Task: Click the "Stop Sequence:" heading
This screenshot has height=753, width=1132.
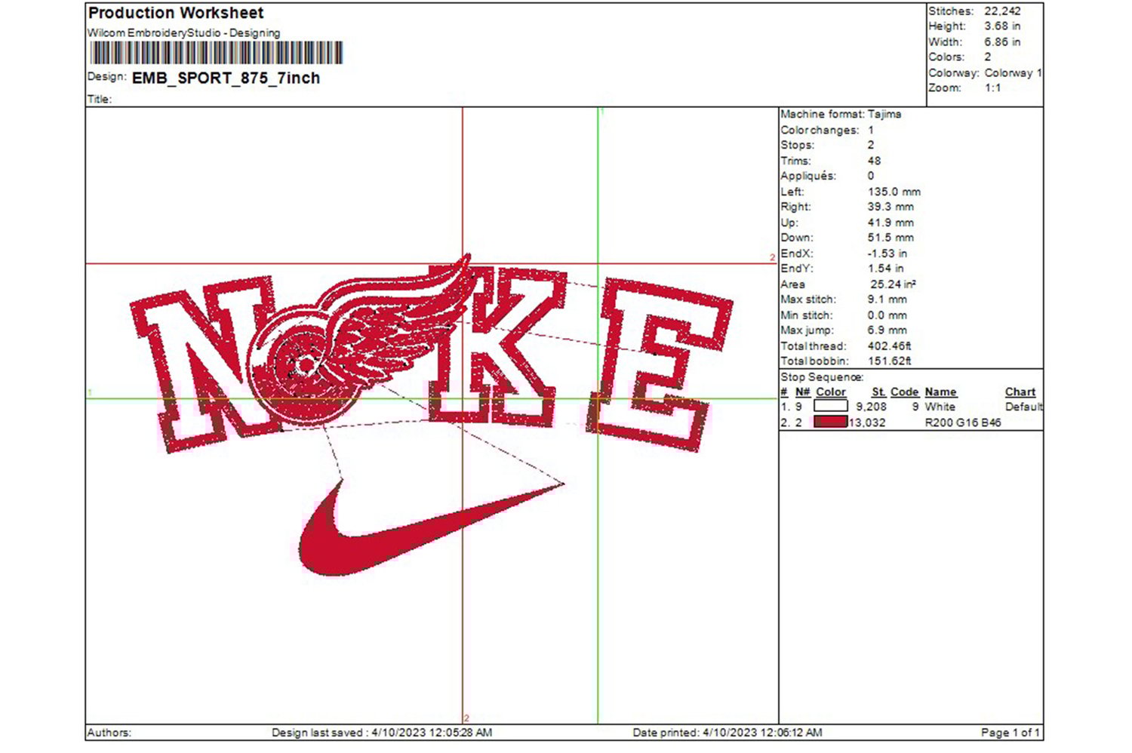Action: [822, 377]
